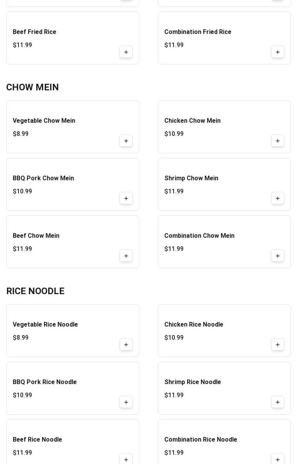
Task: Add Combination Rice Noodle to cart
Action: pos(278,459)
